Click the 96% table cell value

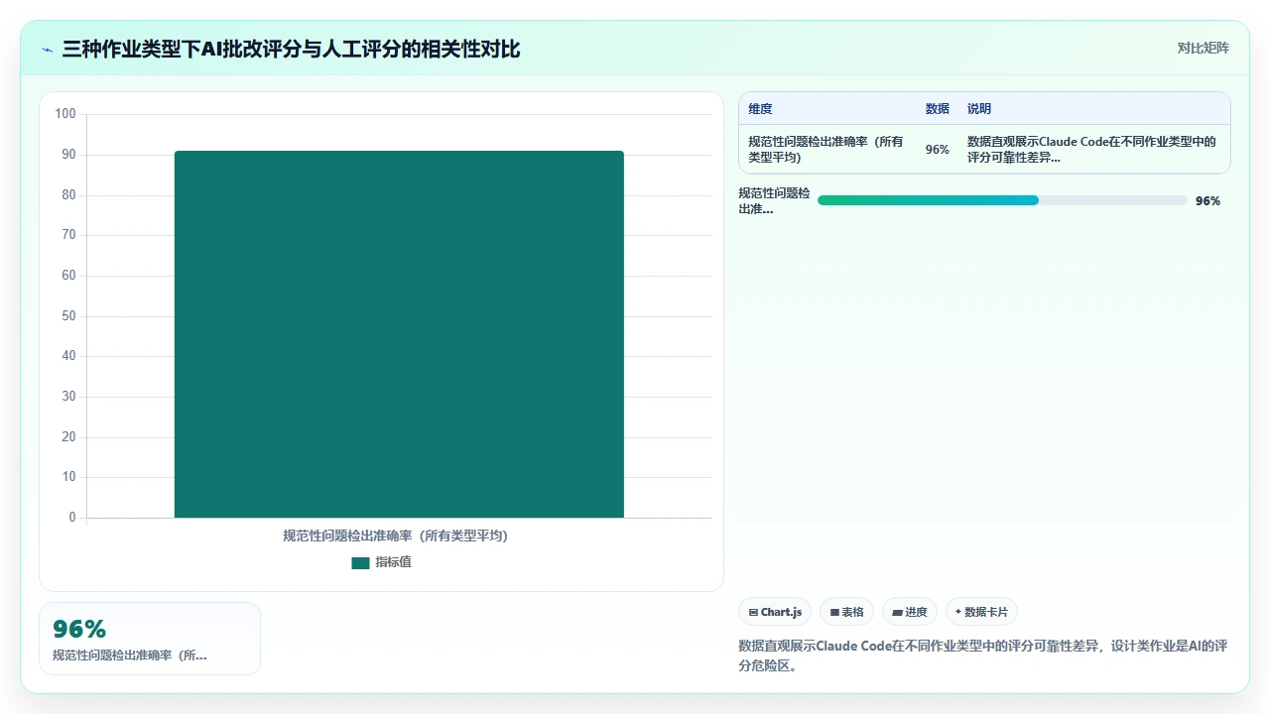(x=937, y=150)
